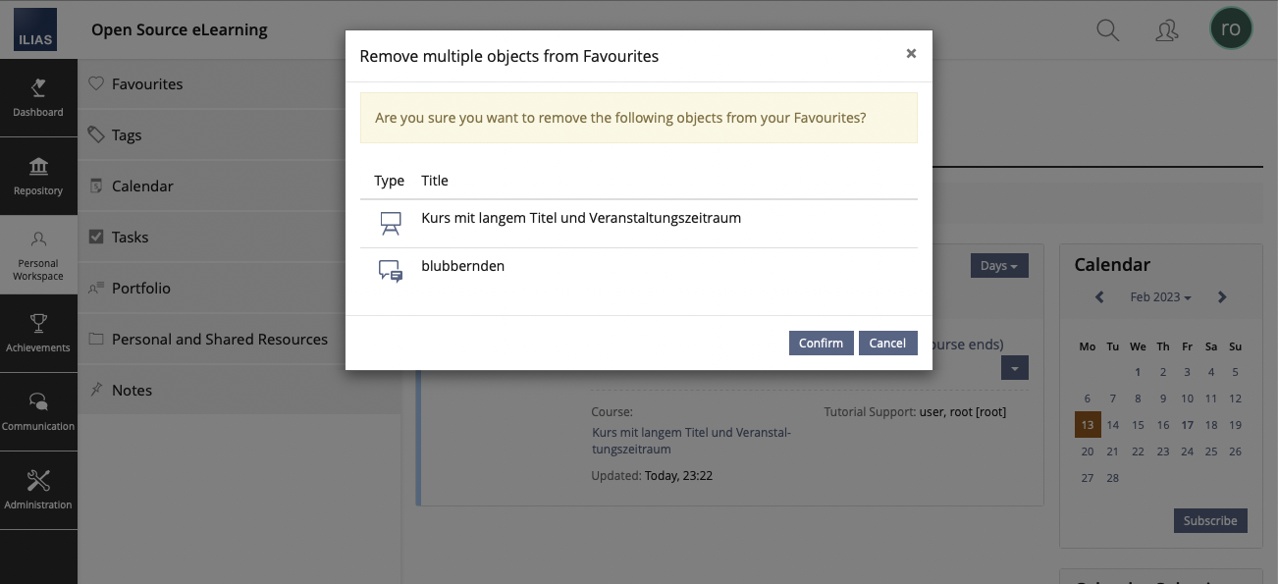
Task: Click the Dashboard icon in sidebar
Action: coord(38,88)
